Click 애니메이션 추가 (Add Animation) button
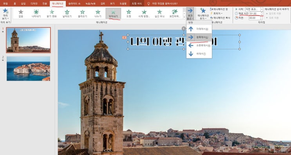291x155 pixels. (x=203, y=14)
